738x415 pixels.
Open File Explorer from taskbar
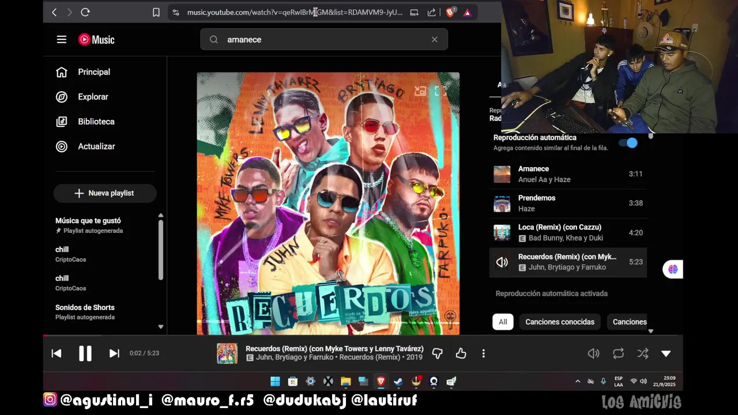[345, 381]
